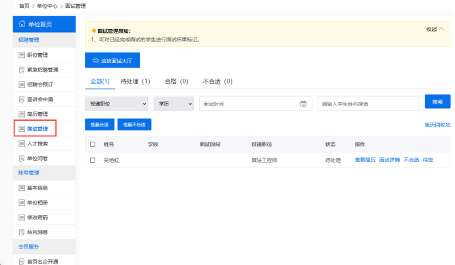Click the 账号管理 section header
The width and height of the screenshot is (455, 265).
tap(44, 173)
